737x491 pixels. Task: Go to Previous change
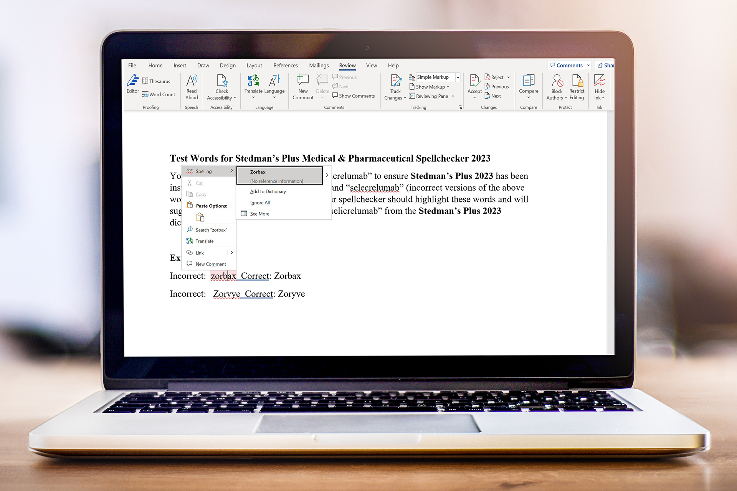[x=497, y=87]
